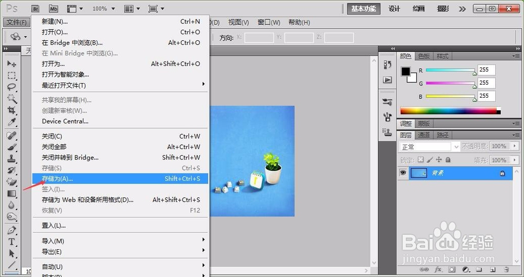
Task: Select the Eyedropper tool
Action: pyautogui.click(x=12, y=122)
